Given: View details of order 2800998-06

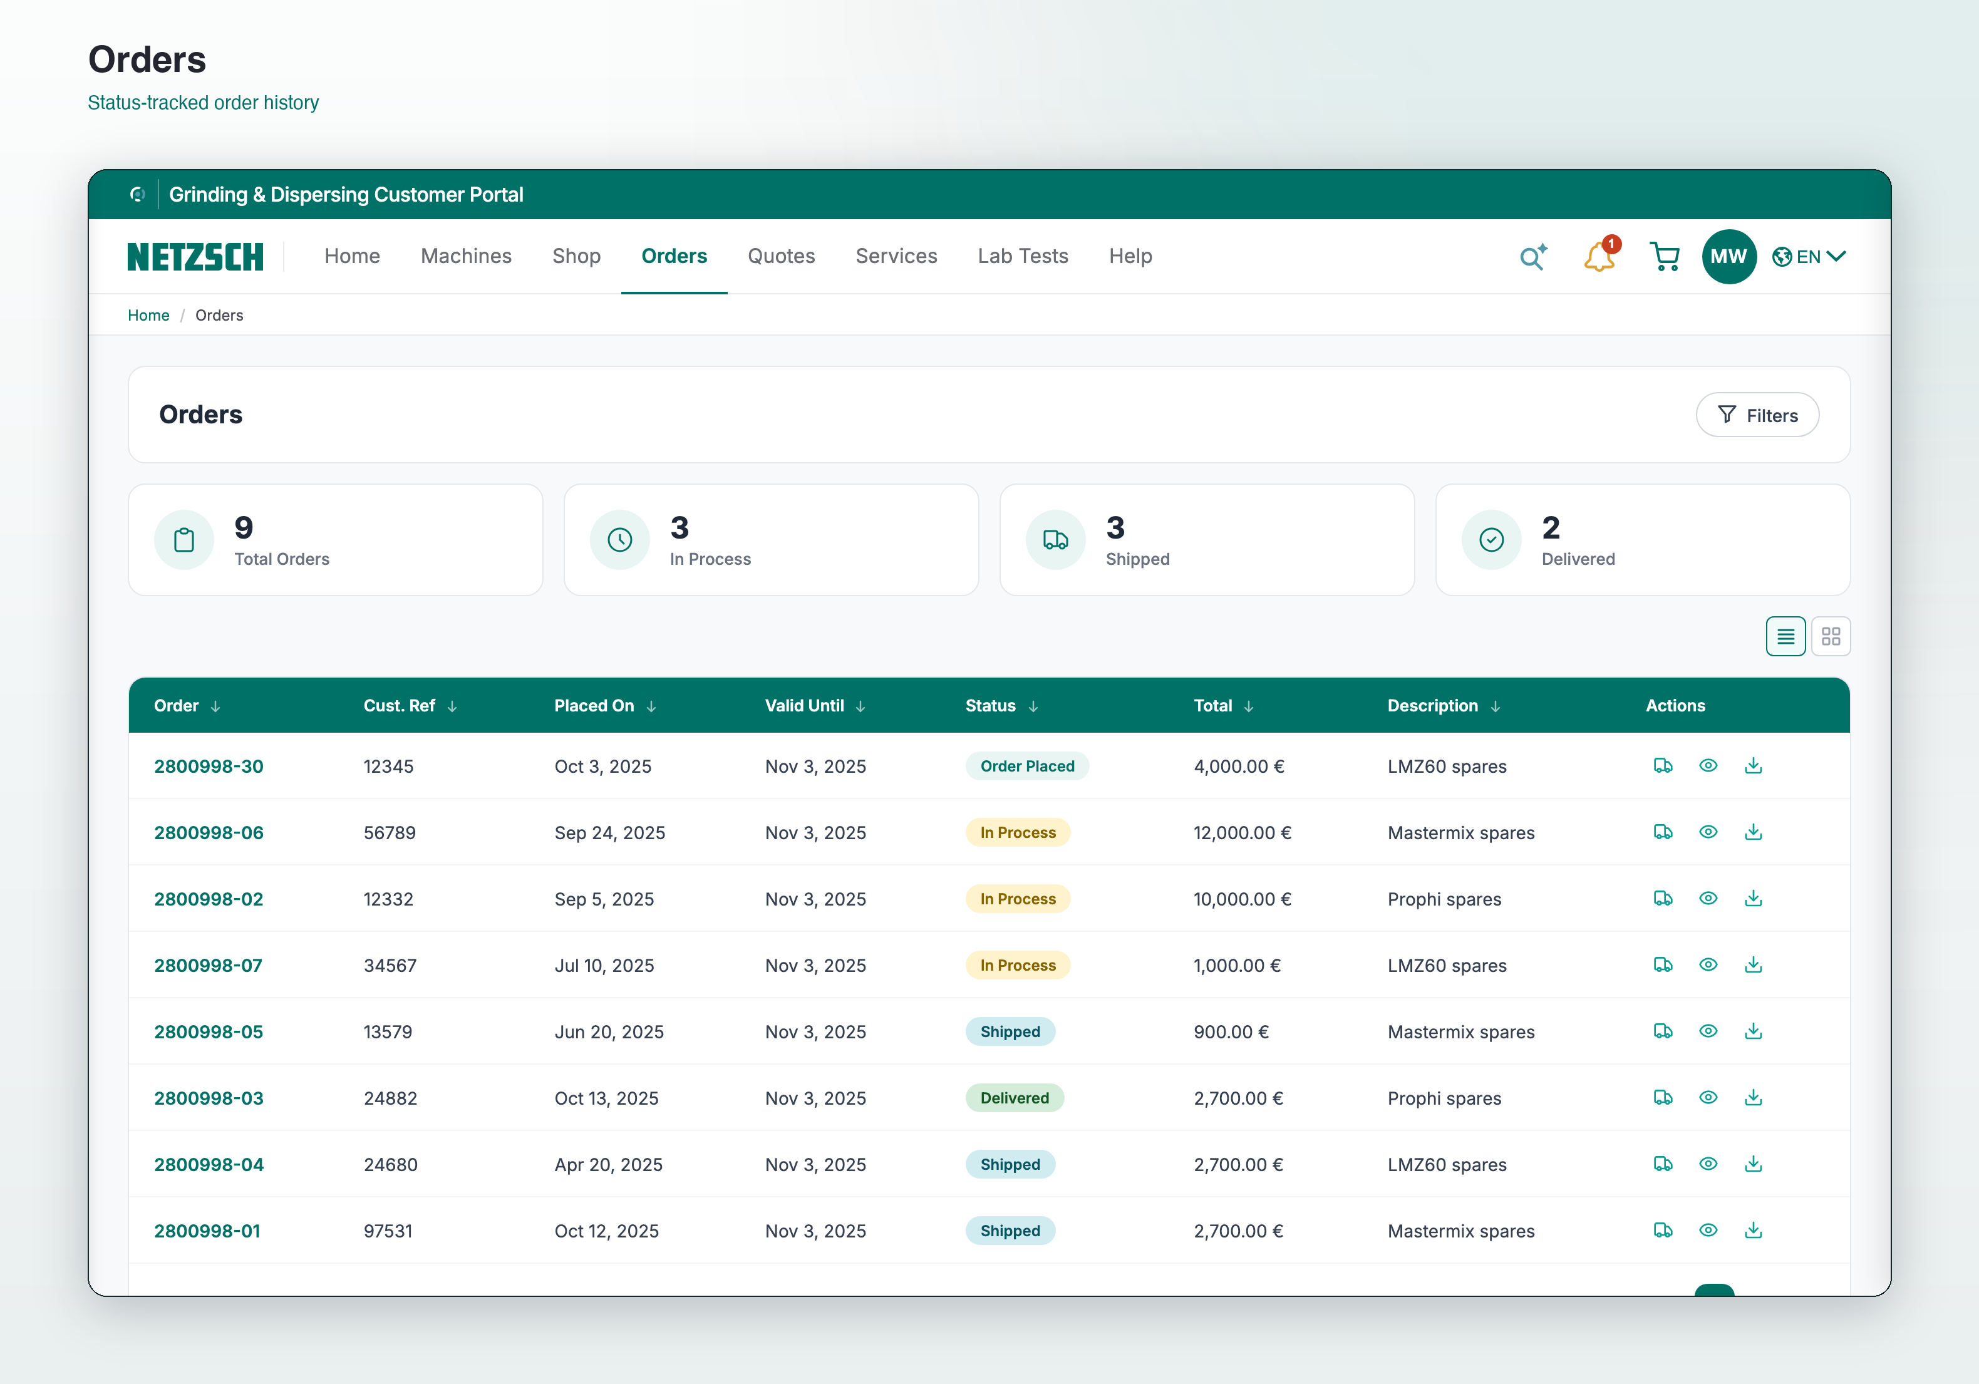Looking at the screenshot, I should click(x=1708, y=832).
